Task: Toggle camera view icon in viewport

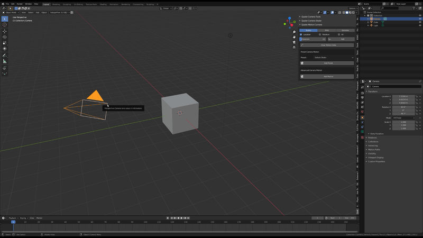Action: 294,42
